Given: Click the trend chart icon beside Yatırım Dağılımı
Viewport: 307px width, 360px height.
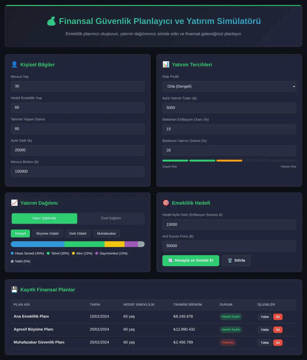Looking at the screenshot, I should click(14, 203).
